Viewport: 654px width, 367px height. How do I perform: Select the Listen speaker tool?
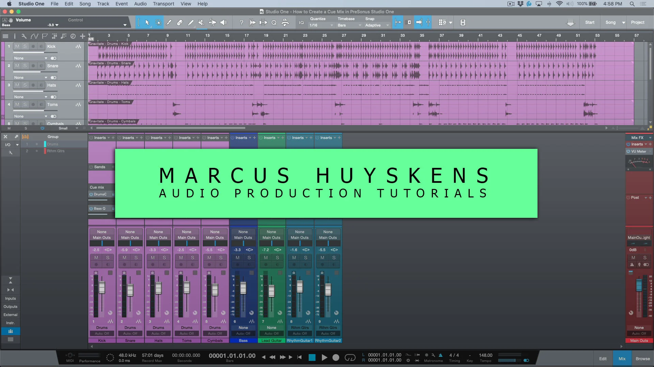tap(223, 22)
